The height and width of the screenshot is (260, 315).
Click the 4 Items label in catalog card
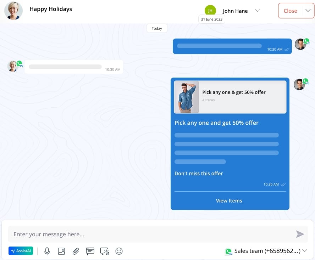209,100
